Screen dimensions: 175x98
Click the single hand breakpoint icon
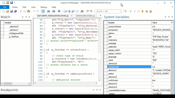point(147,11)
